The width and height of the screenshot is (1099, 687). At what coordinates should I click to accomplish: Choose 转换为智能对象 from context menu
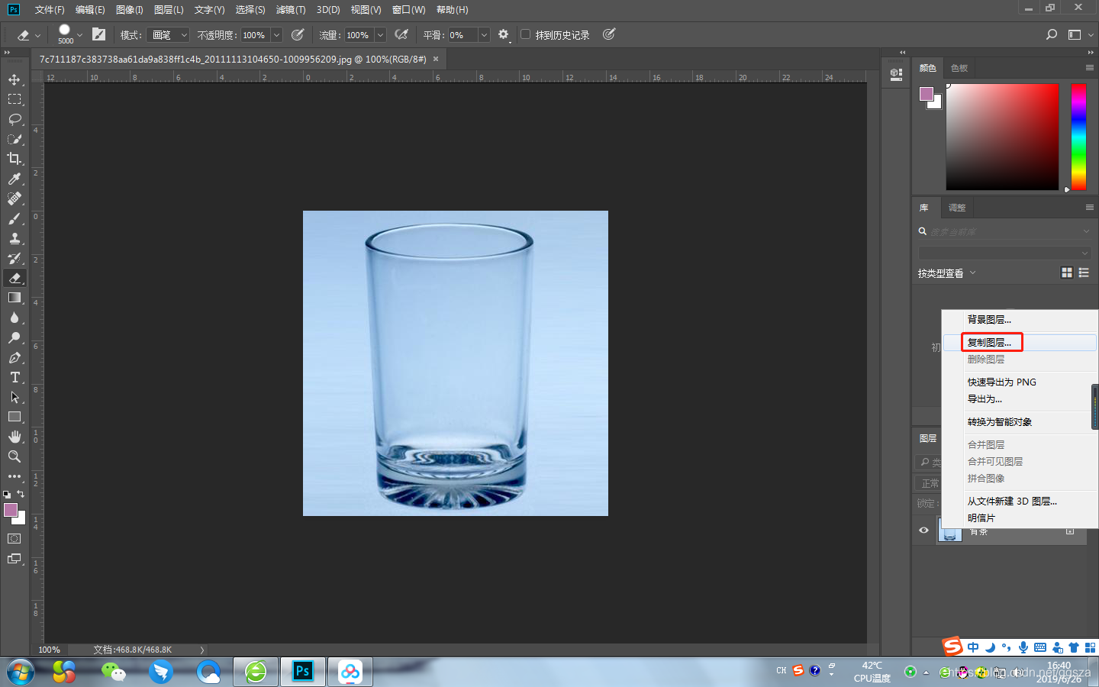point(1020,422)
